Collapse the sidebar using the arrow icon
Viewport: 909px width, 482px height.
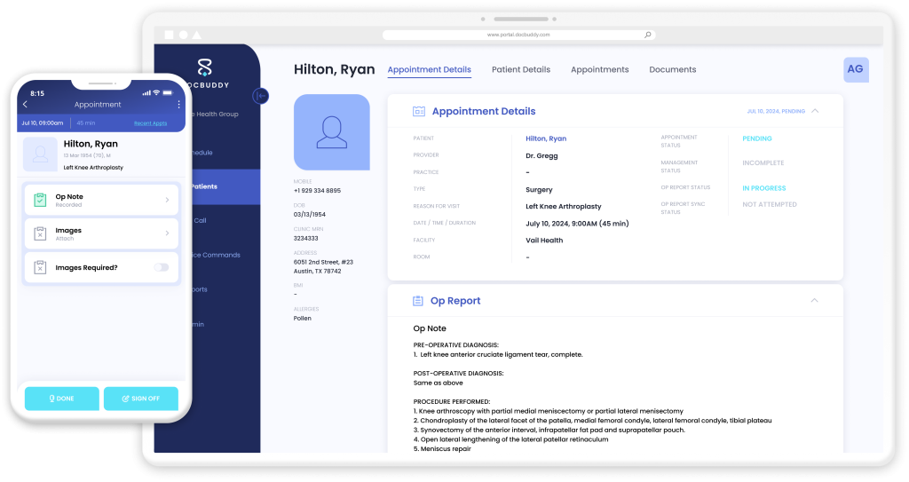[260, 96]
